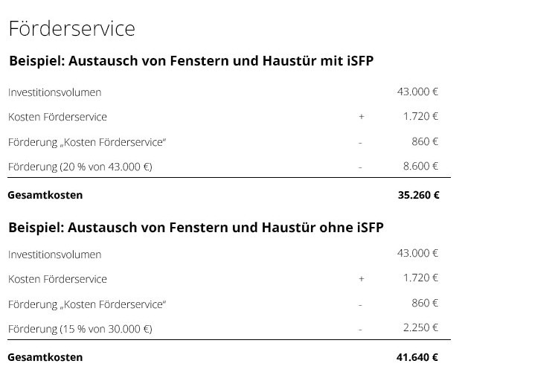Select the total 35.260 € value
The image size is (558, 378).
418,195
